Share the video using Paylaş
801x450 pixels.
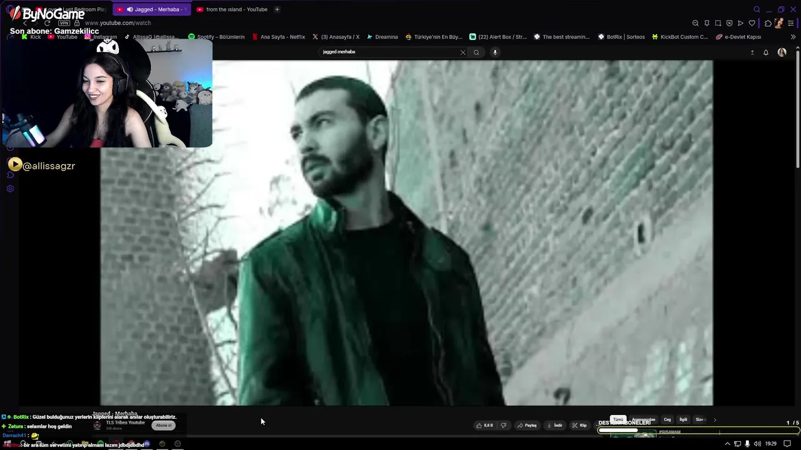527,426
